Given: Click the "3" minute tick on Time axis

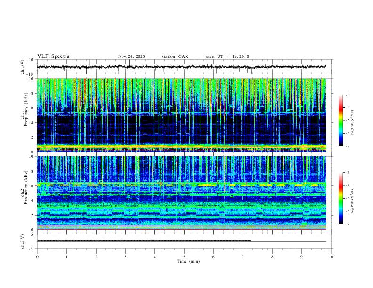Looking at the screenshot, I should click(125, 257).
